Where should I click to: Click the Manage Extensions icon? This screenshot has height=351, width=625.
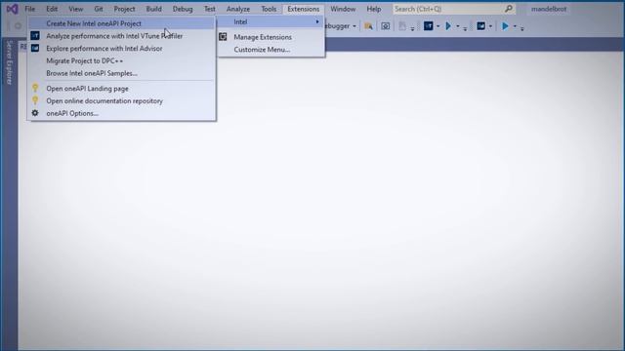pyautogui.click(x=223, y=37)
